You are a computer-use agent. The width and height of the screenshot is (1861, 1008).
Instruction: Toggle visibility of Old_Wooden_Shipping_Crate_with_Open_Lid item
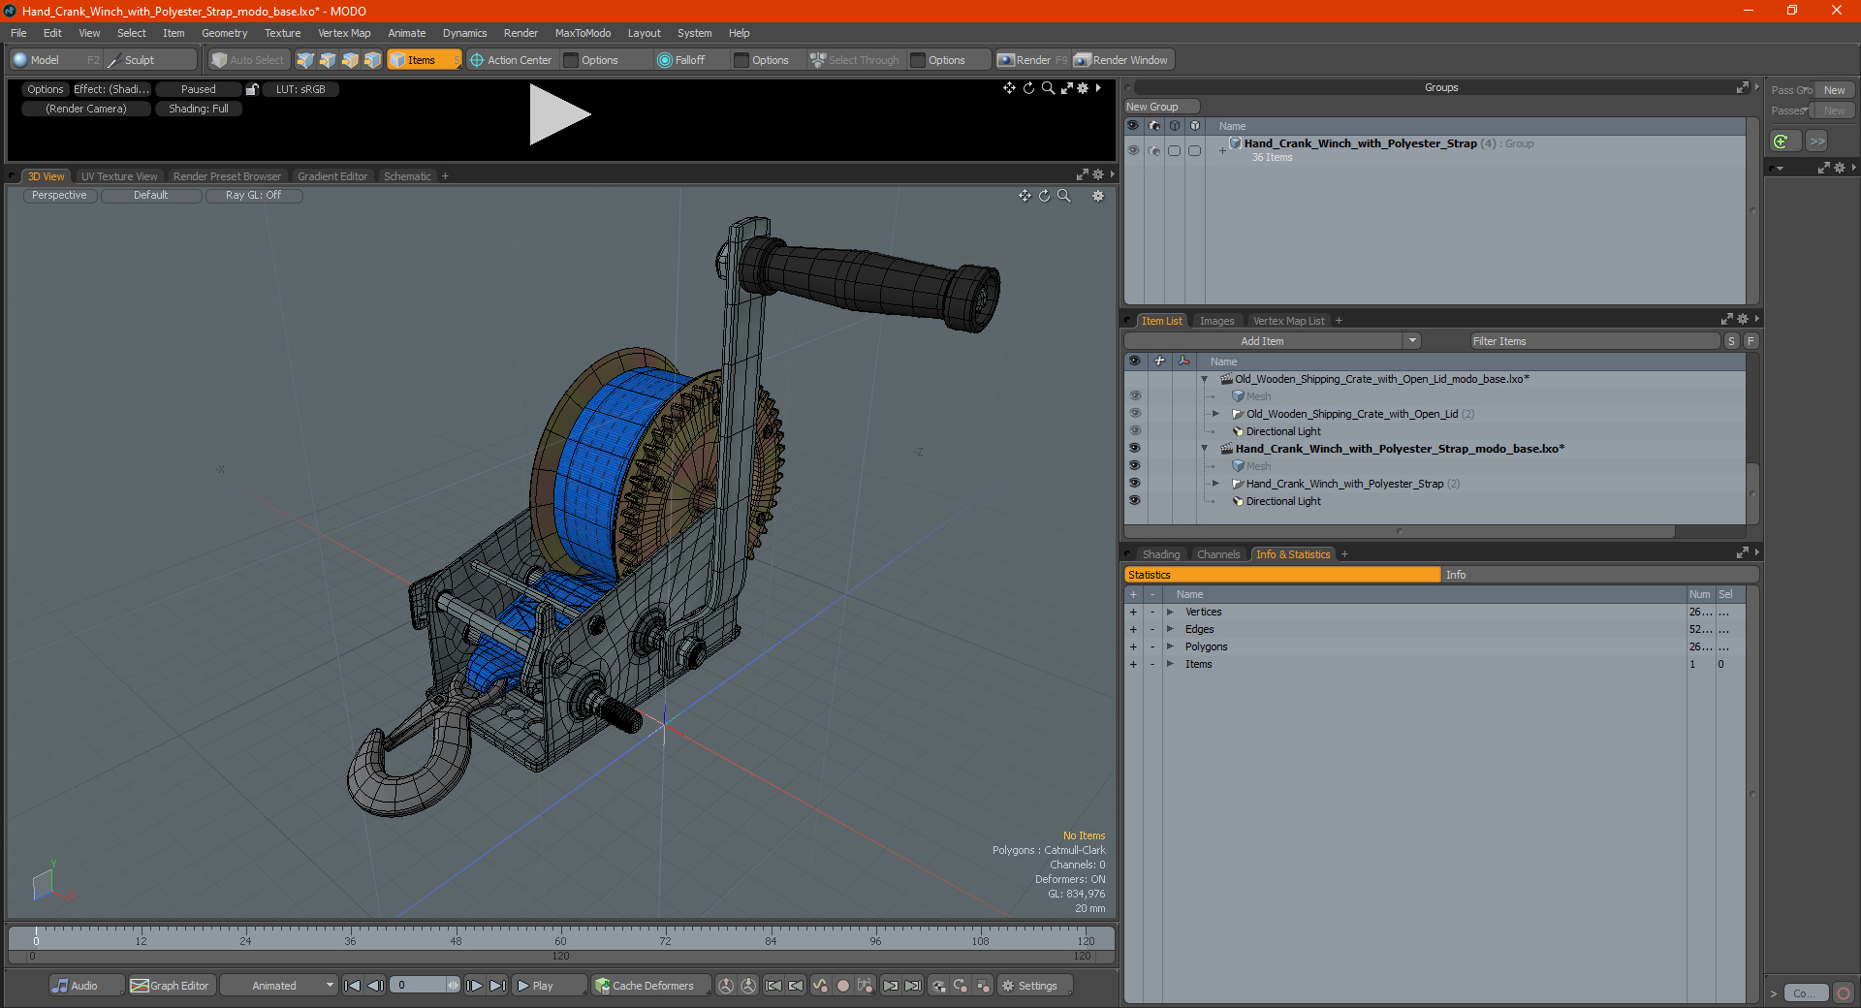[1134, 414]
